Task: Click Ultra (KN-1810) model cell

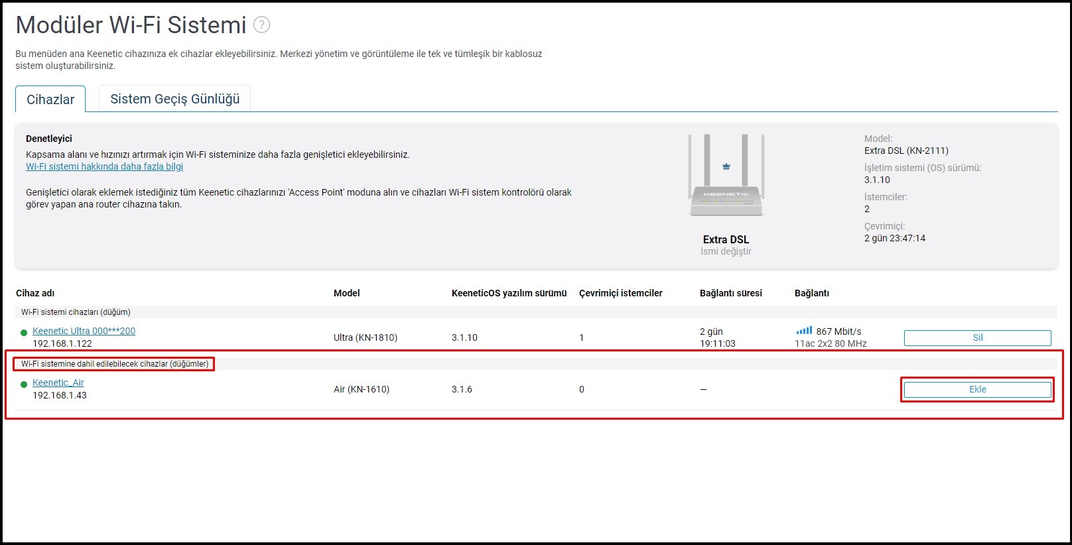Action: (x=366, y=337)
